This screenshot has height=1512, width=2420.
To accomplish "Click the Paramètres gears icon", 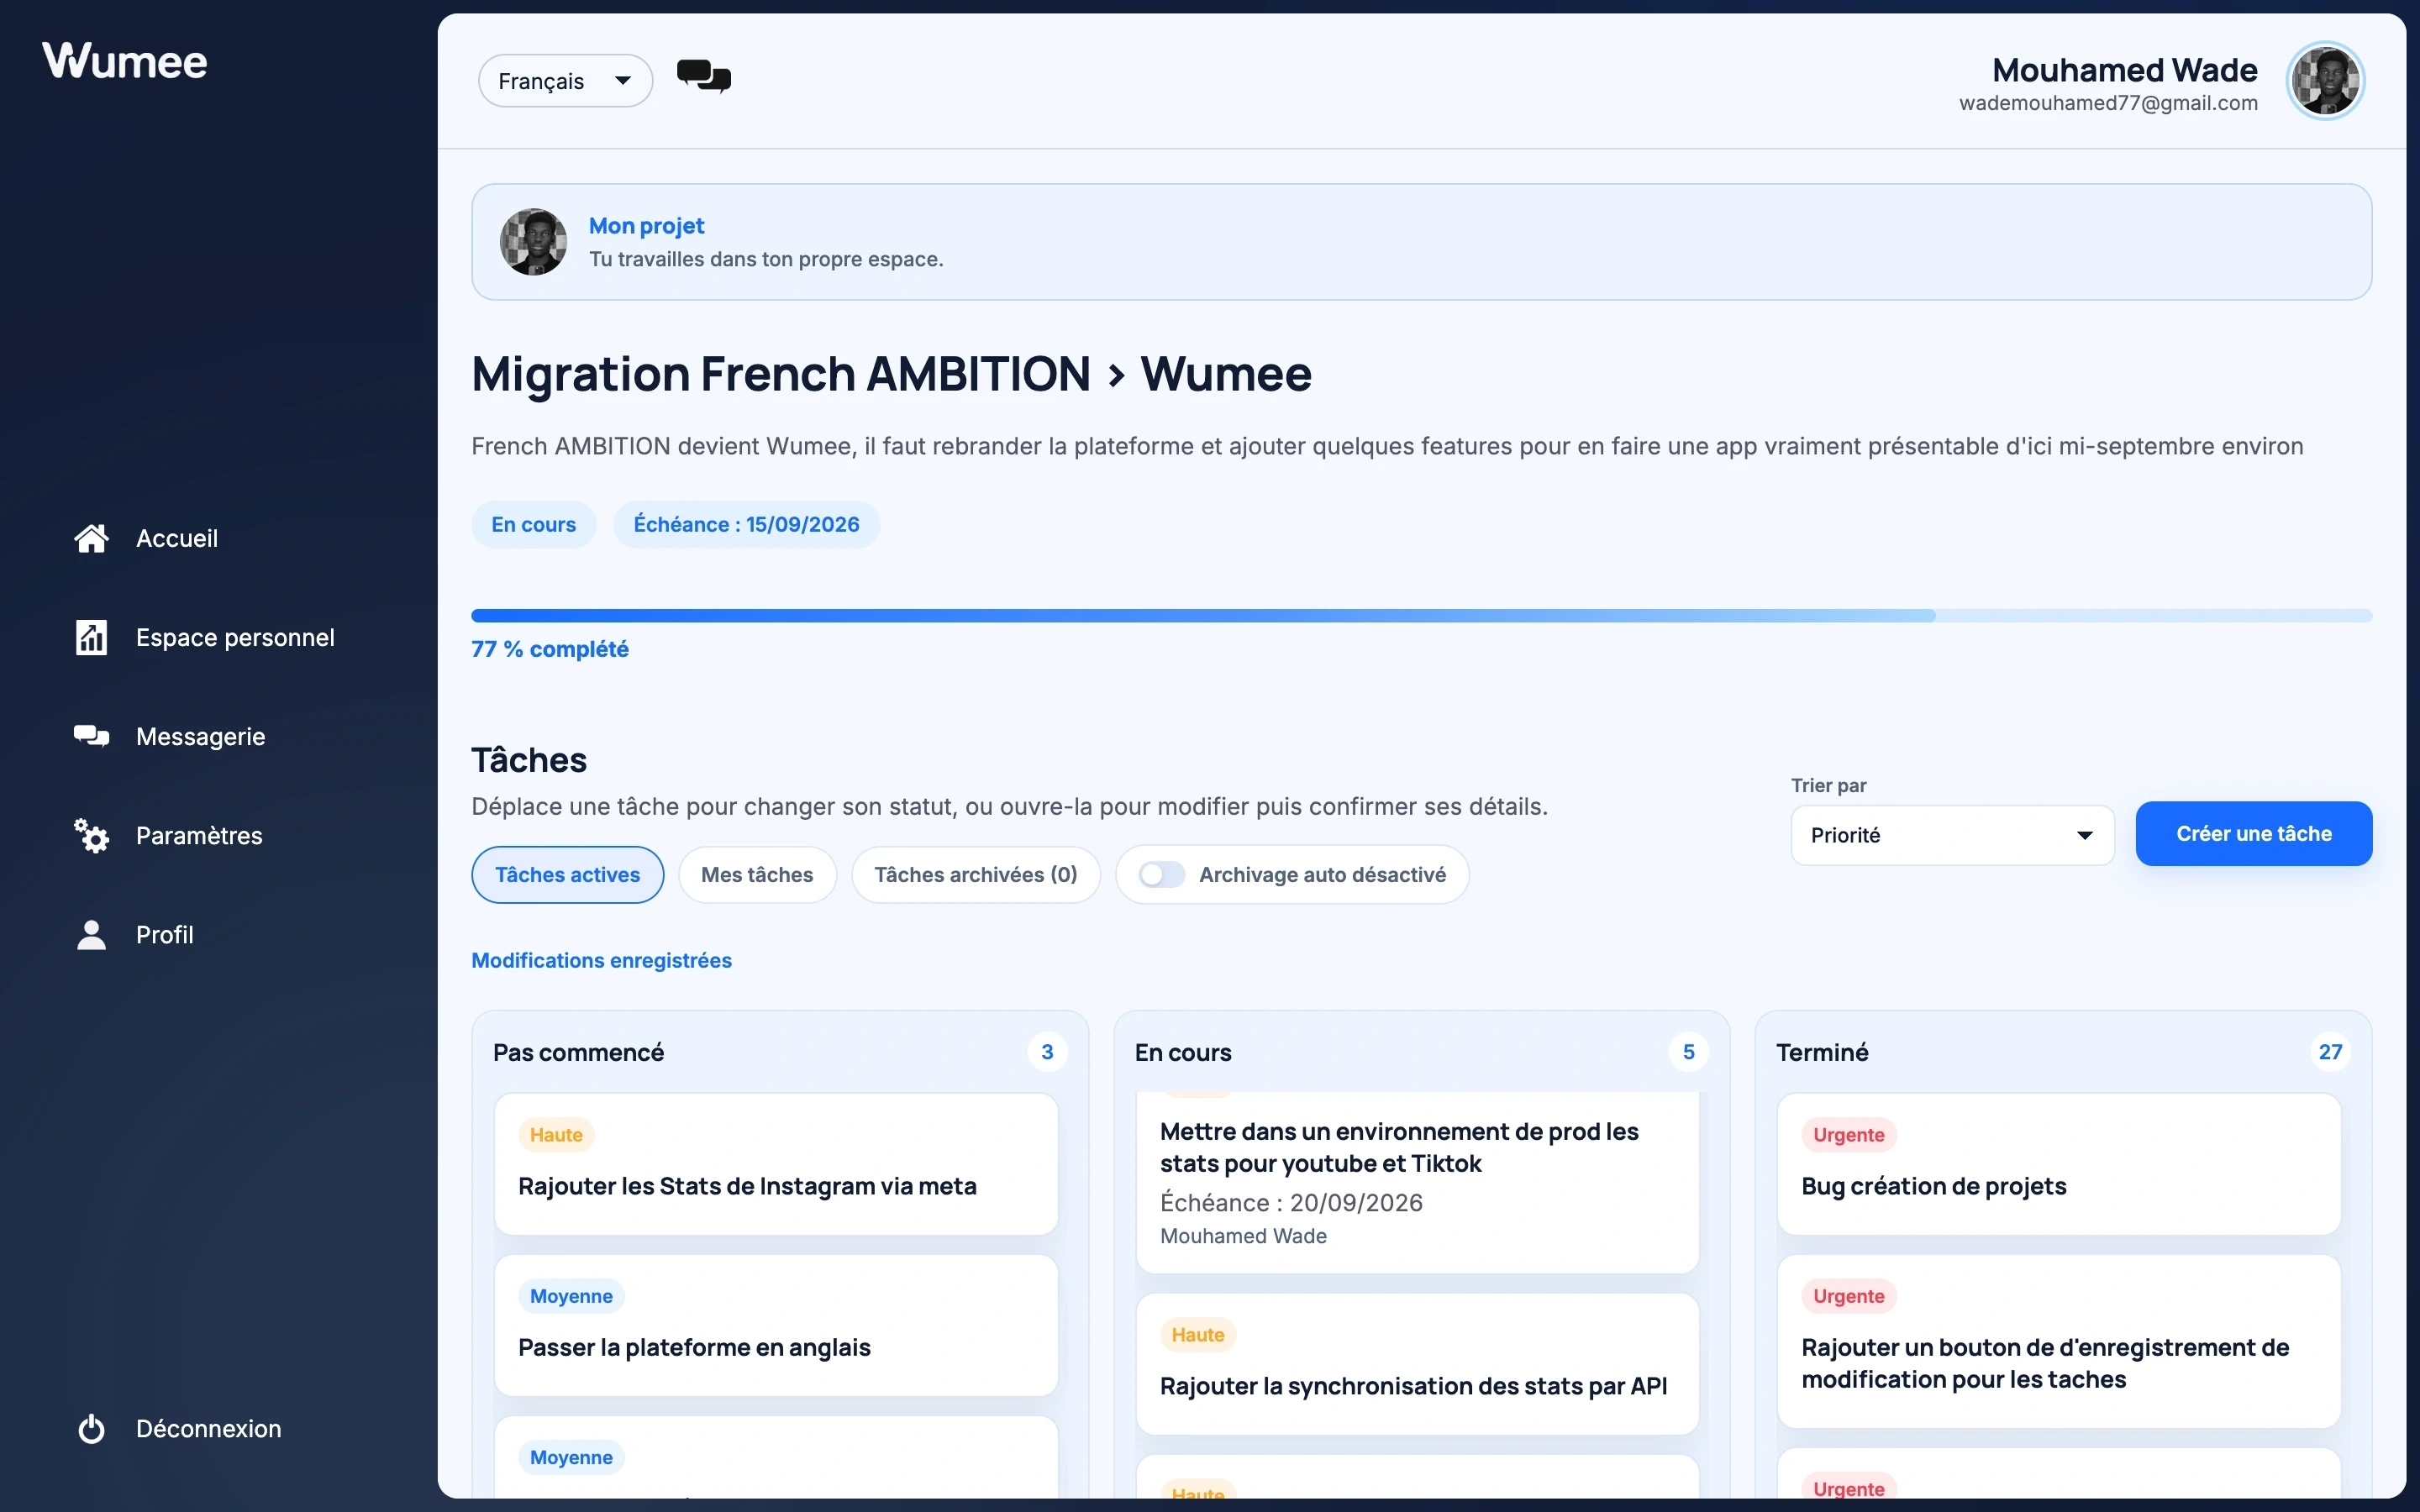I will (x=91, y=835).
